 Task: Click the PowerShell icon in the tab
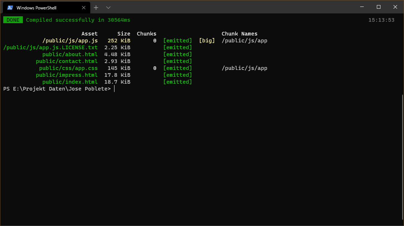pos(10,8)
